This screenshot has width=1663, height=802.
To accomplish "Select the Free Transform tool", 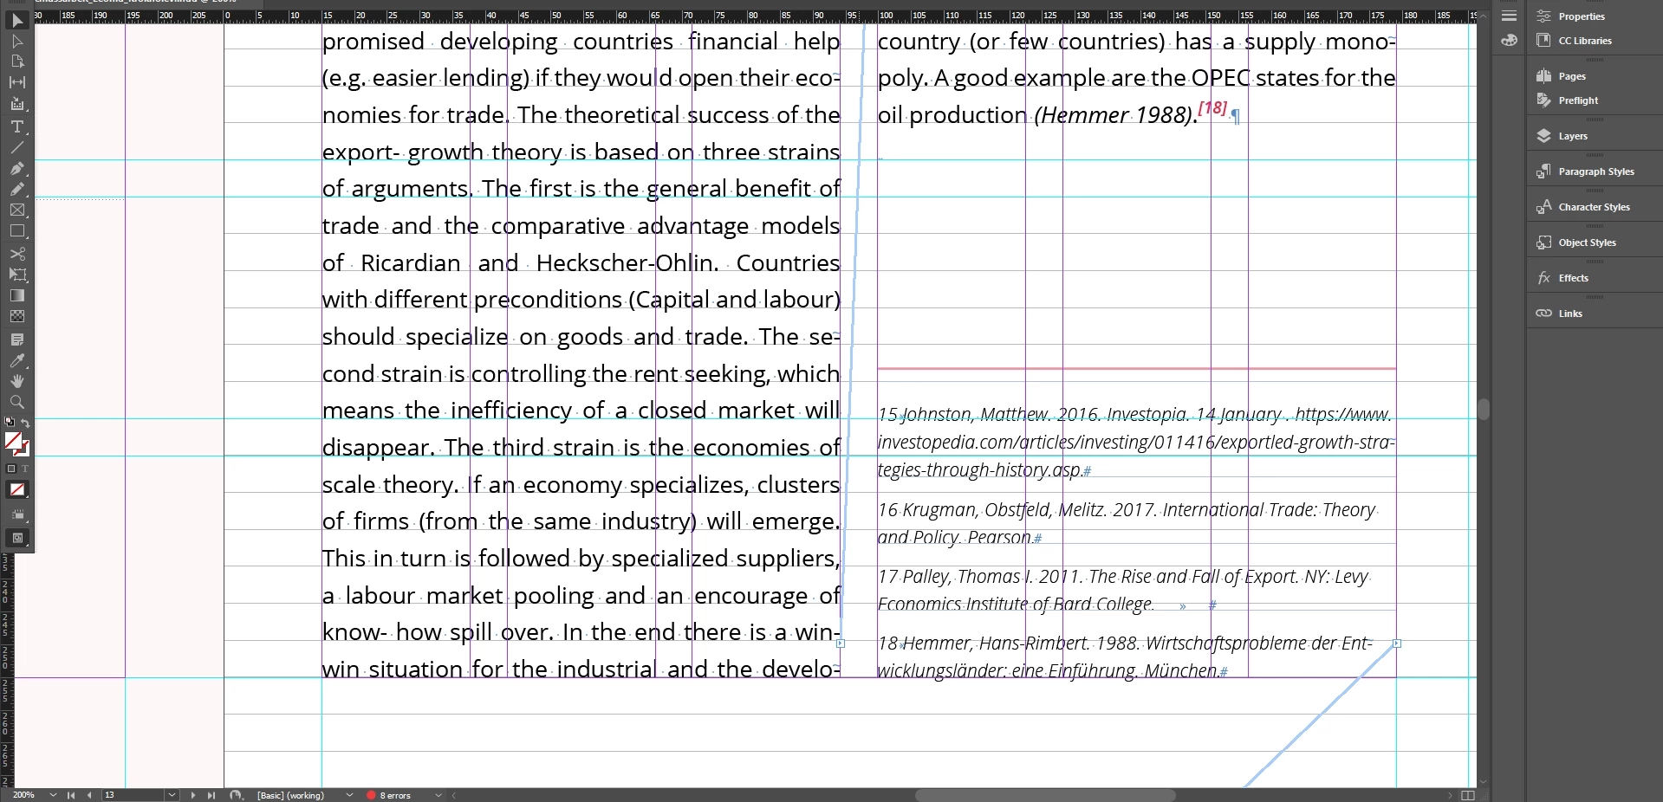I will click(17, 275).
